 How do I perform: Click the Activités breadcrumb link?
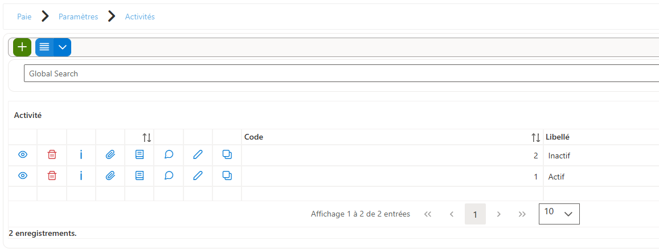tap(140, 17)
